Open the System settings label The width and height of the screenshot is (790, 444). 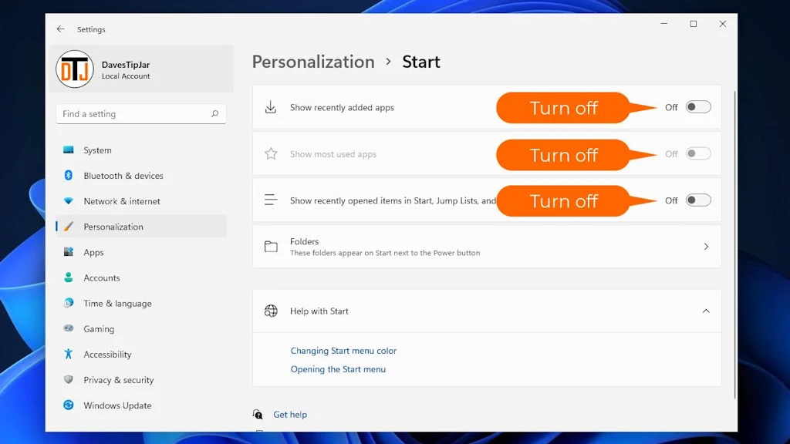98,150
